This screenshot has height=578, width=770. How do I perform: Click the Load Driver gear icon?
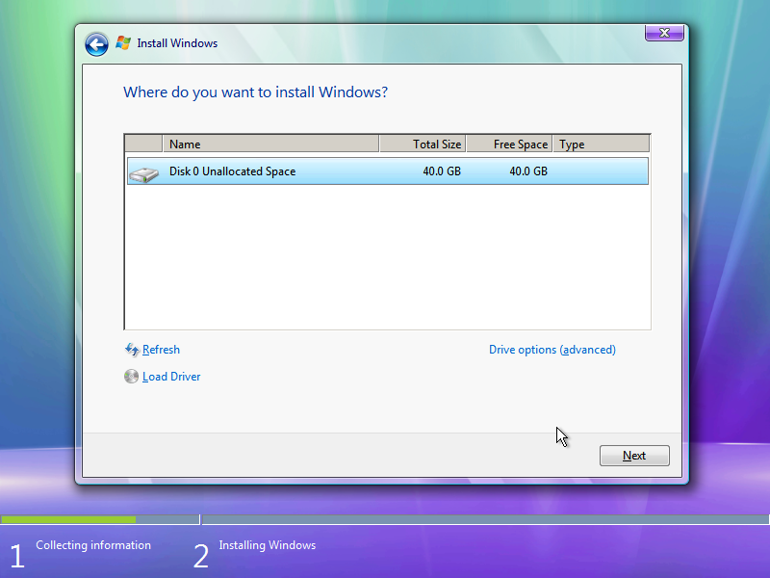click(x=131, y=377)
